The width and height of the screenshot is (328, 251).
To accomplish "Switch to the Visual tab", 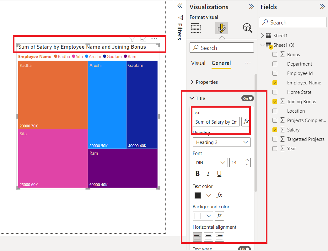I will (198, 63).
